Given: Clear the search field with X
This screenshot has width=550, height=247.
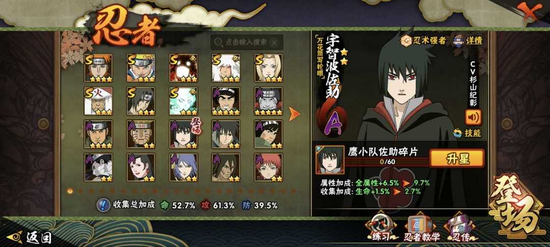Looking at the screenshot, I should click(x=274, y=43).
